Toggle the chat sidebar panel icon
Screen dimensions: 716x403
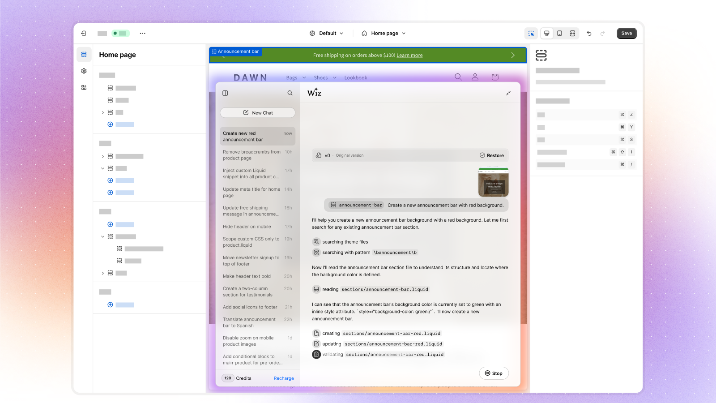[x=225, y=93]
